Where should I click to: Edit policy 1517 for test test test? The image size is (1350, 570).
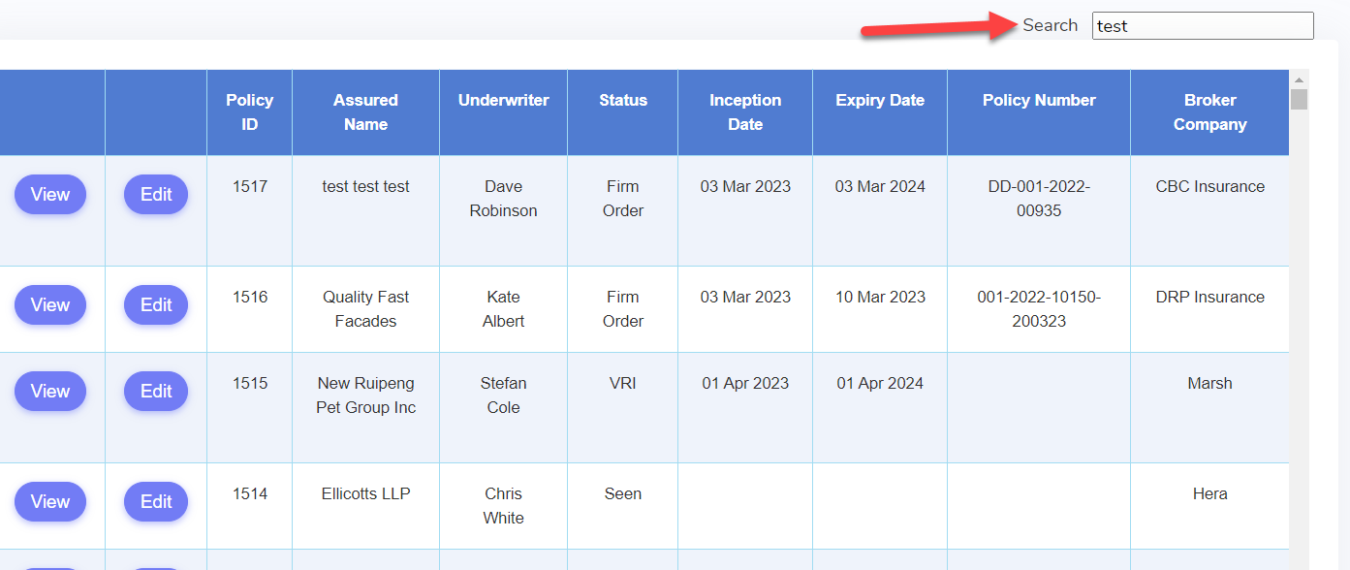[x=156, y=195]
